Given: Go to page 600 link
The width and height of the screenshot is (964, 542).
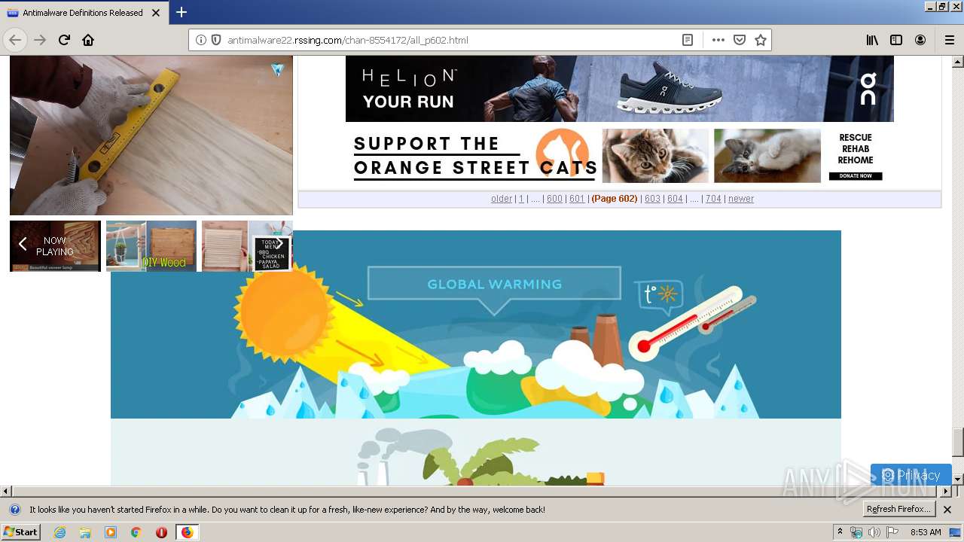Looking at the screenshot, I should point(554,199).
